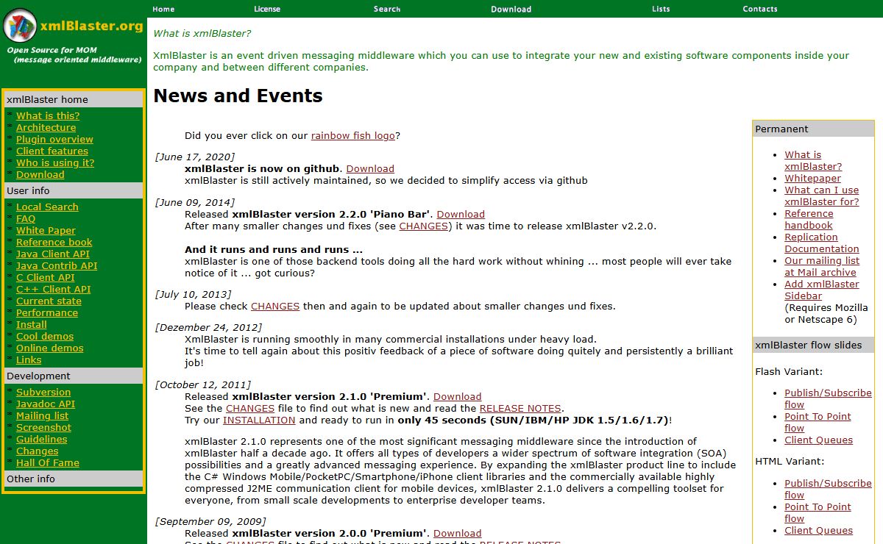Open 'What is this?' sidebar link

(48, 115)
